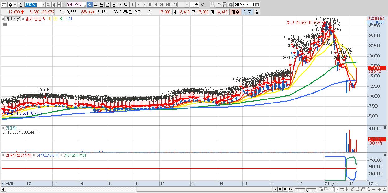Open the custom interval dropdown after 120
The image size is (388, 193).
pyautogui.click(x=187, y=5)
